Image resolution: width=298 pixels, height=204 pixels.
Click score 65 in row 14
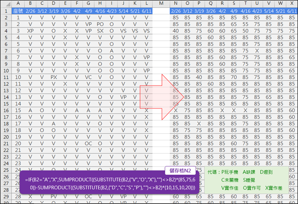click(x=269, y=97)
